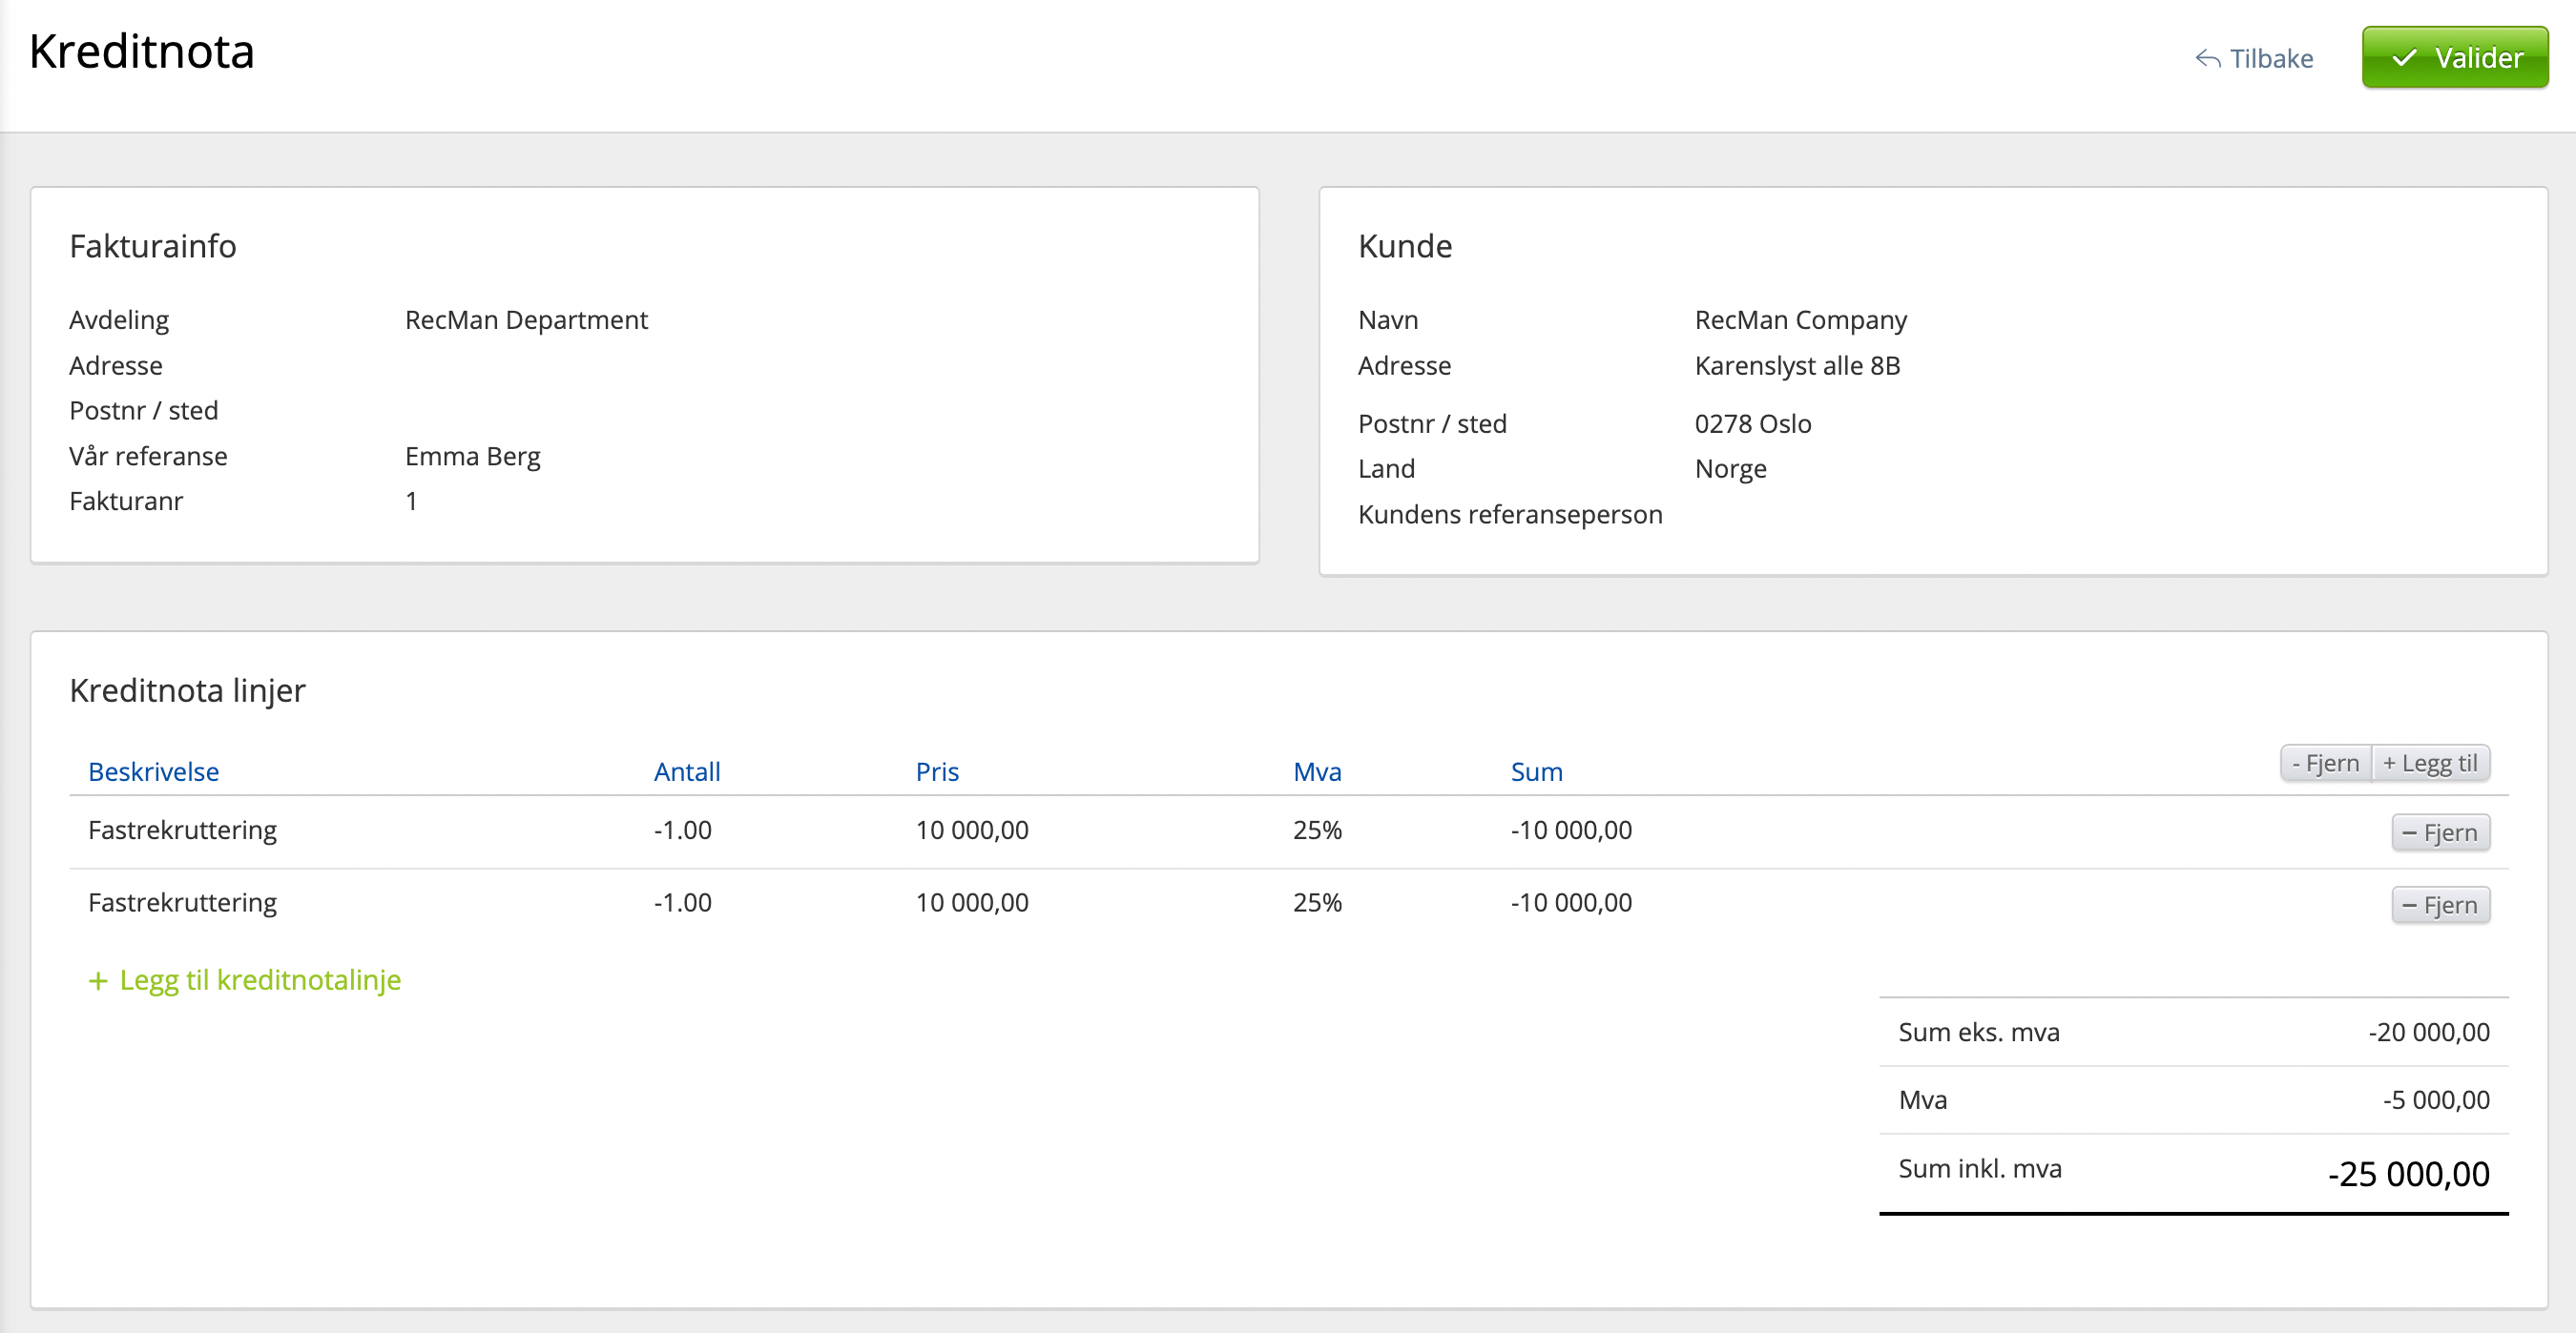Screen dimensions: 2576x1333
Task: Click the green plus icon before 'Legg til kreditnotalinje'
Action: (x=98, y=980)
